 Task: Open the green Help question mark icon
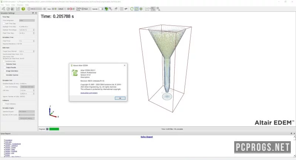coord(23,9)
